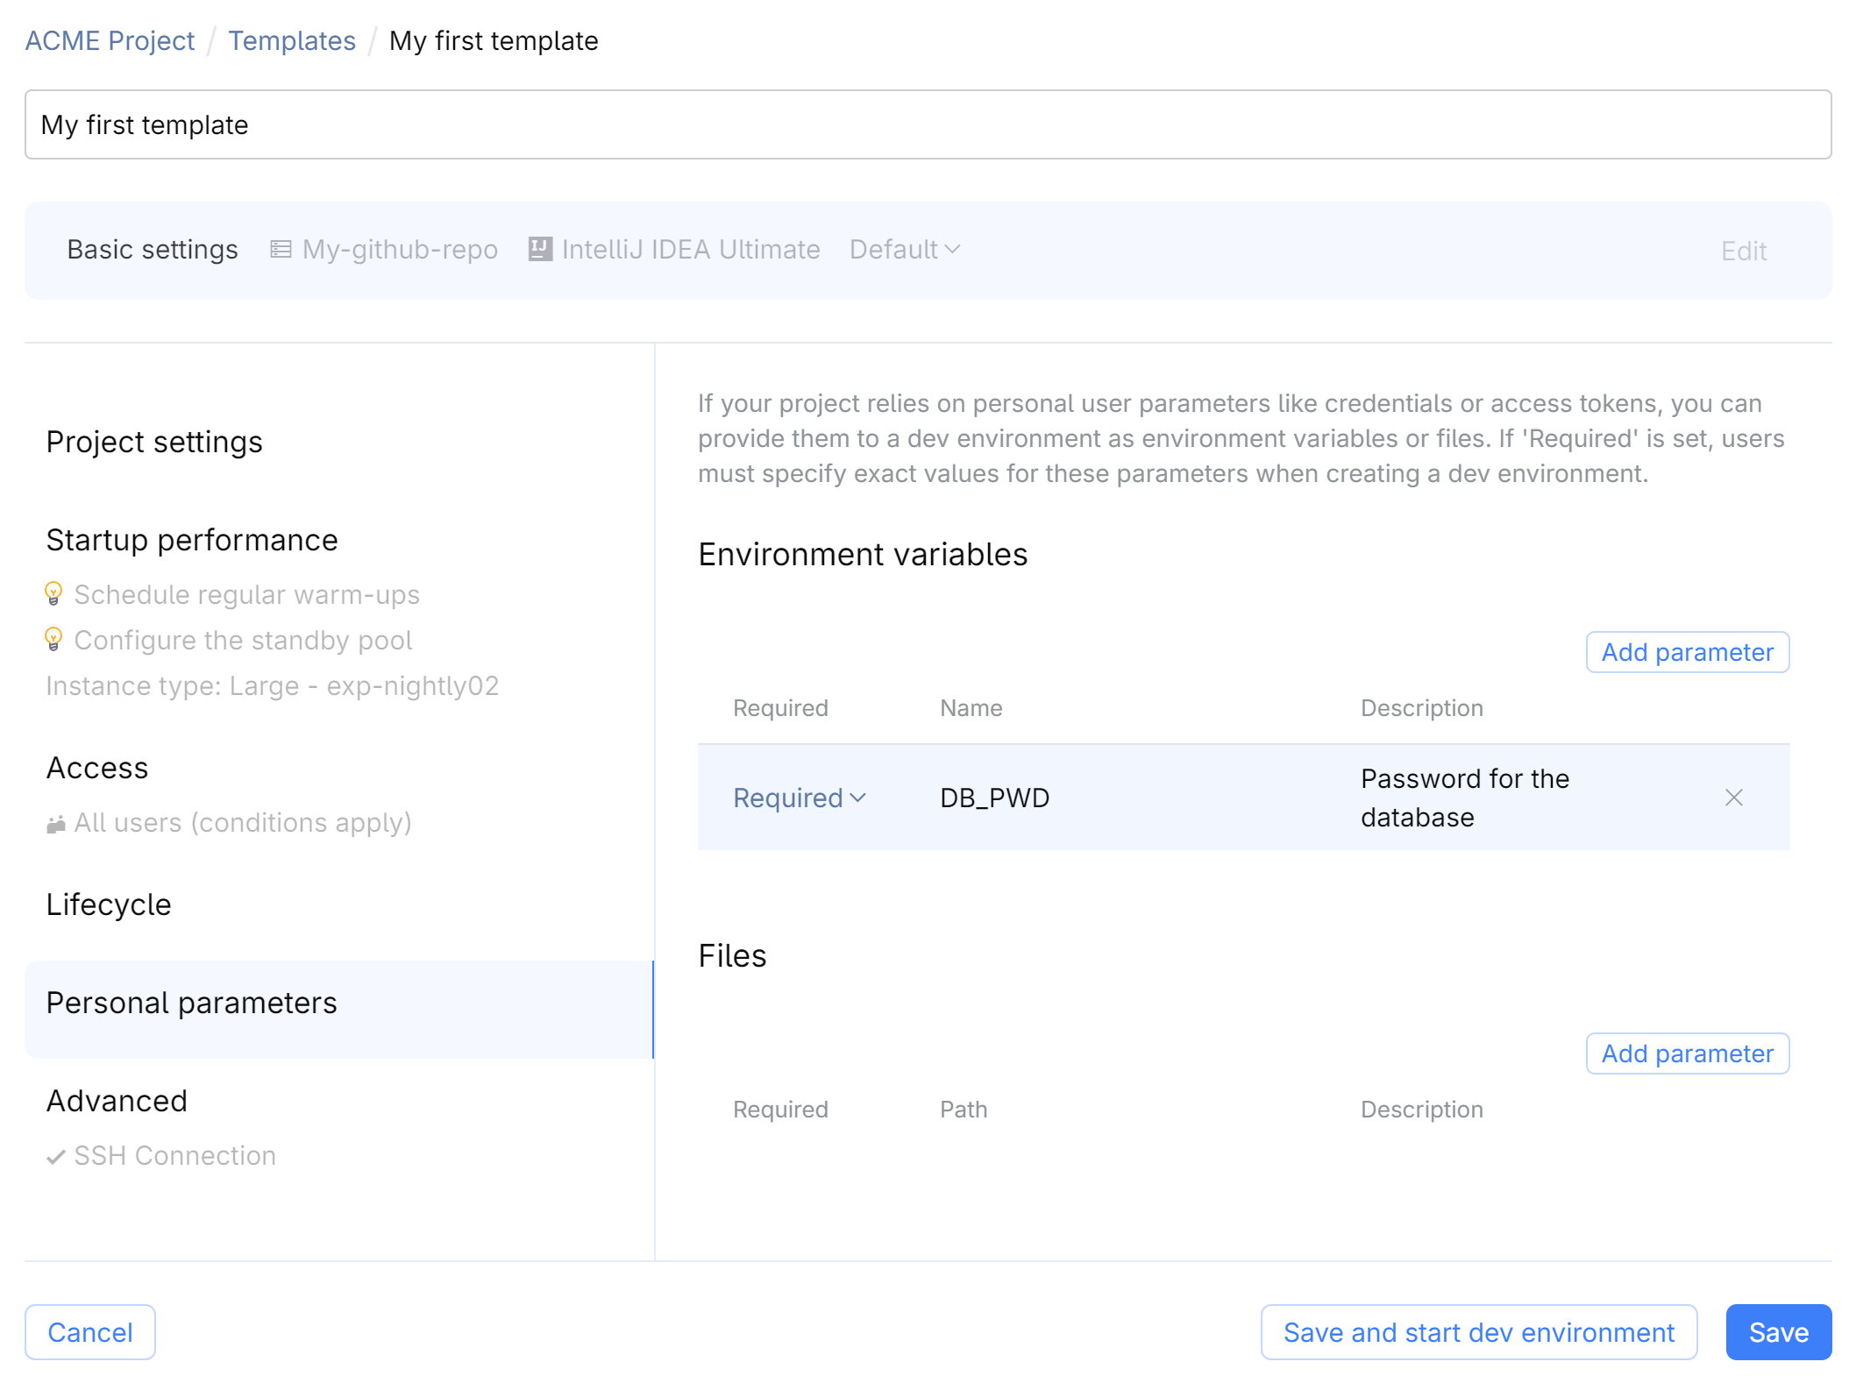Image resolution: width=1849 pixels, height=1376 pixels.
Task: Open the Default configuration dropdown
Action: point(904,250)
